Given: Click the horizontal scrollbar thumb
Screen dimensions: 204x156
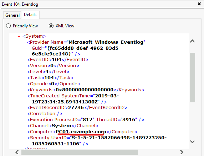Looking at the screenshot, I should (80, 152).
